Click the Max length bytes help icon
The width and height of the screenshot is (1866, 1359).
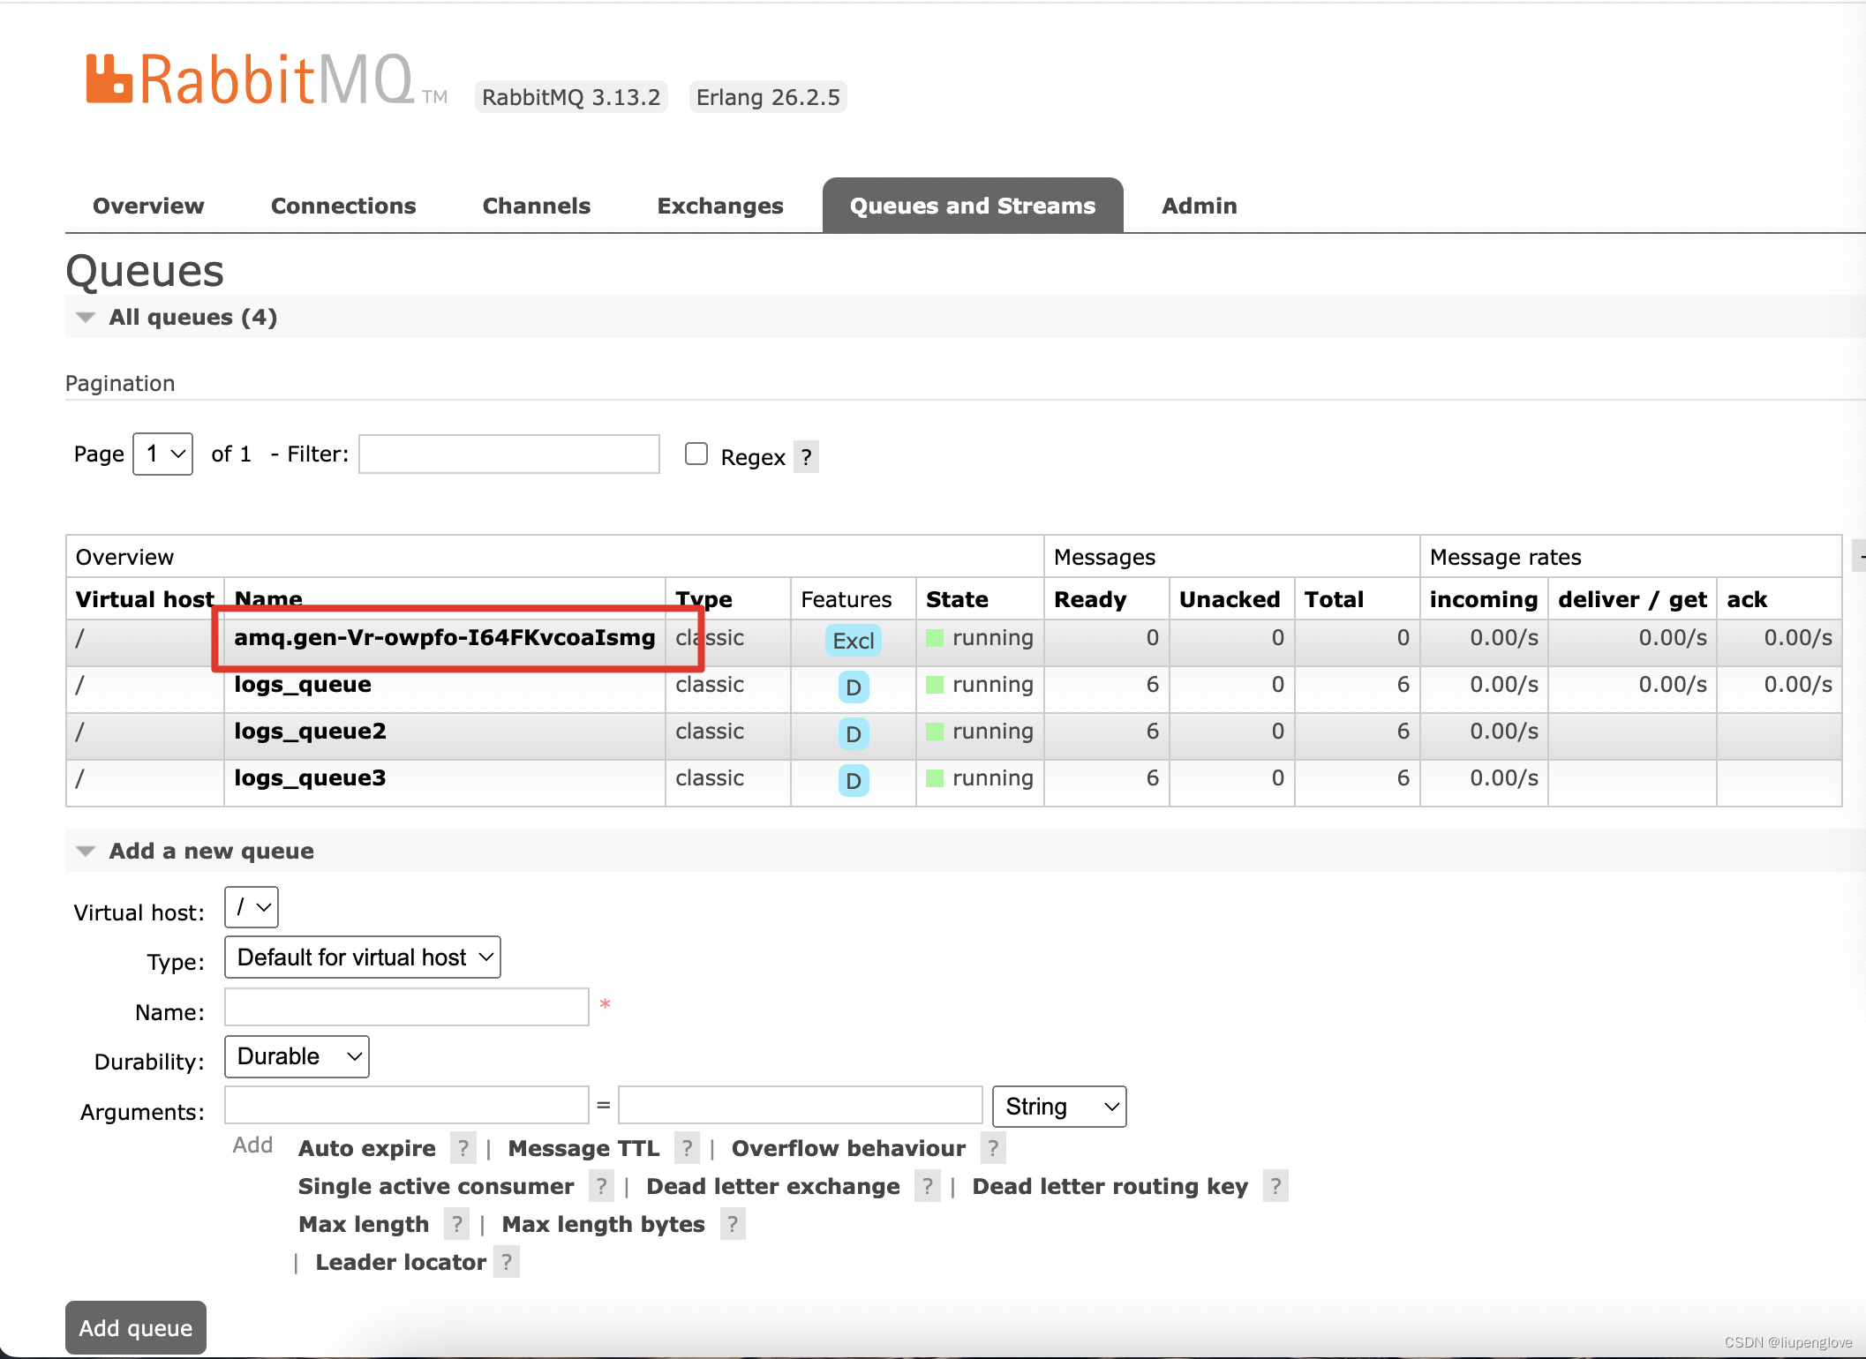pos(733,1224)
